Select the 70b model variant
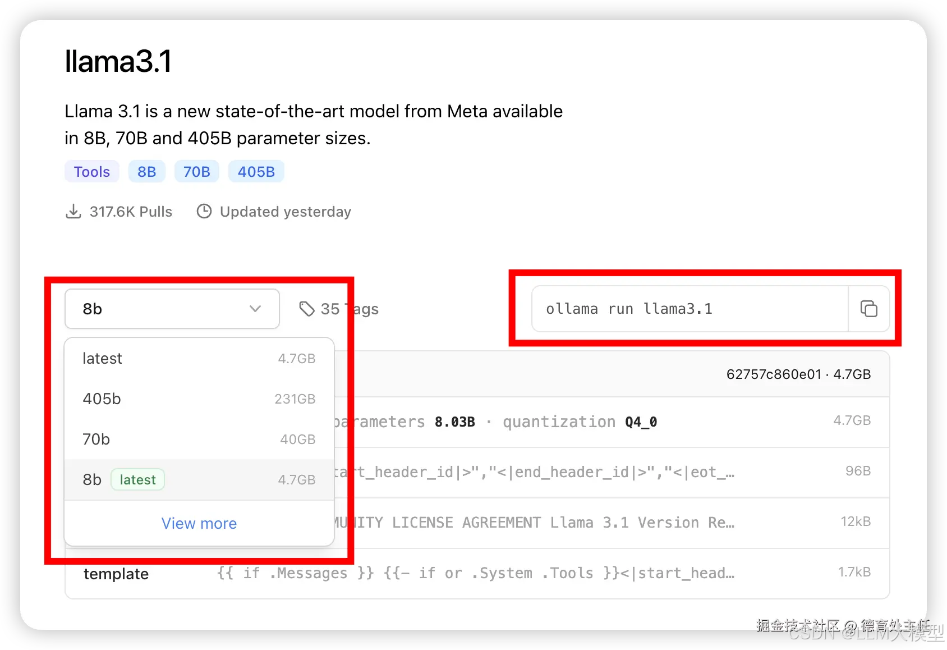Image resolution: width=947 pixels, height=650 pixels. tap(96, 439)
